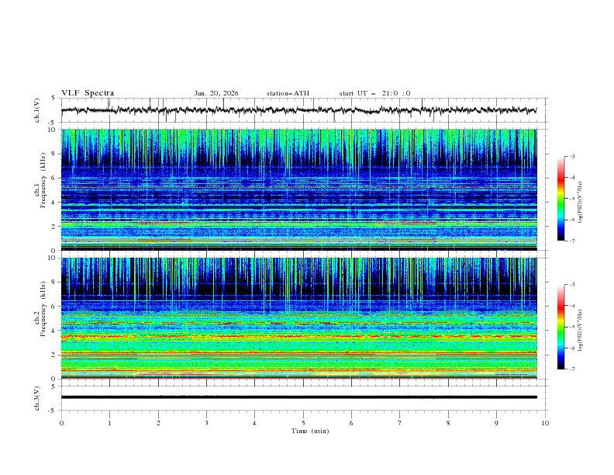
Task: Click the ch.3 black waveform trace
Action: click(298, 397)
